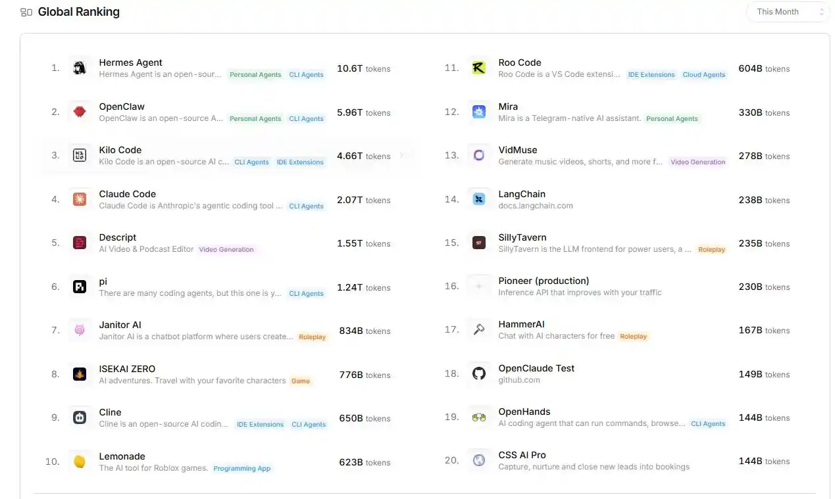Open the OpenHands app link
The width and height of the screenshot is (835, 499).
524,412
